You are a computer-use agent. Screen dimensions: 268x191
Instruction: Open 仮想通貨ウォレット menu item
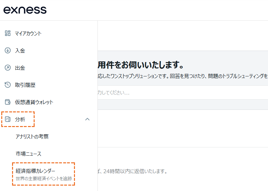point(34,102)
